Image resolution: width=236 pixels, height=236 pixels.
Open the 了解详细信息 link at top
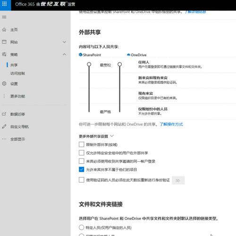click(195, 12)
